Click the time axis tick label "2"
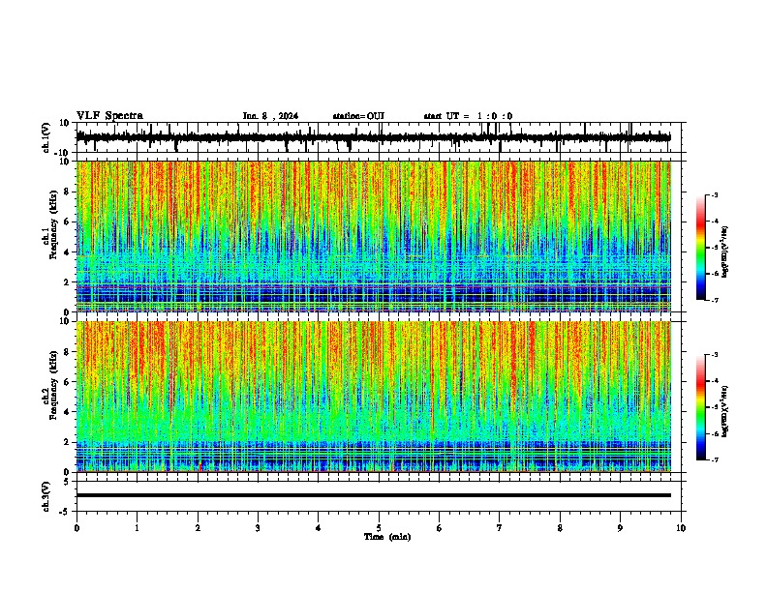Screen dimensions: 767x592 point(198,528)
